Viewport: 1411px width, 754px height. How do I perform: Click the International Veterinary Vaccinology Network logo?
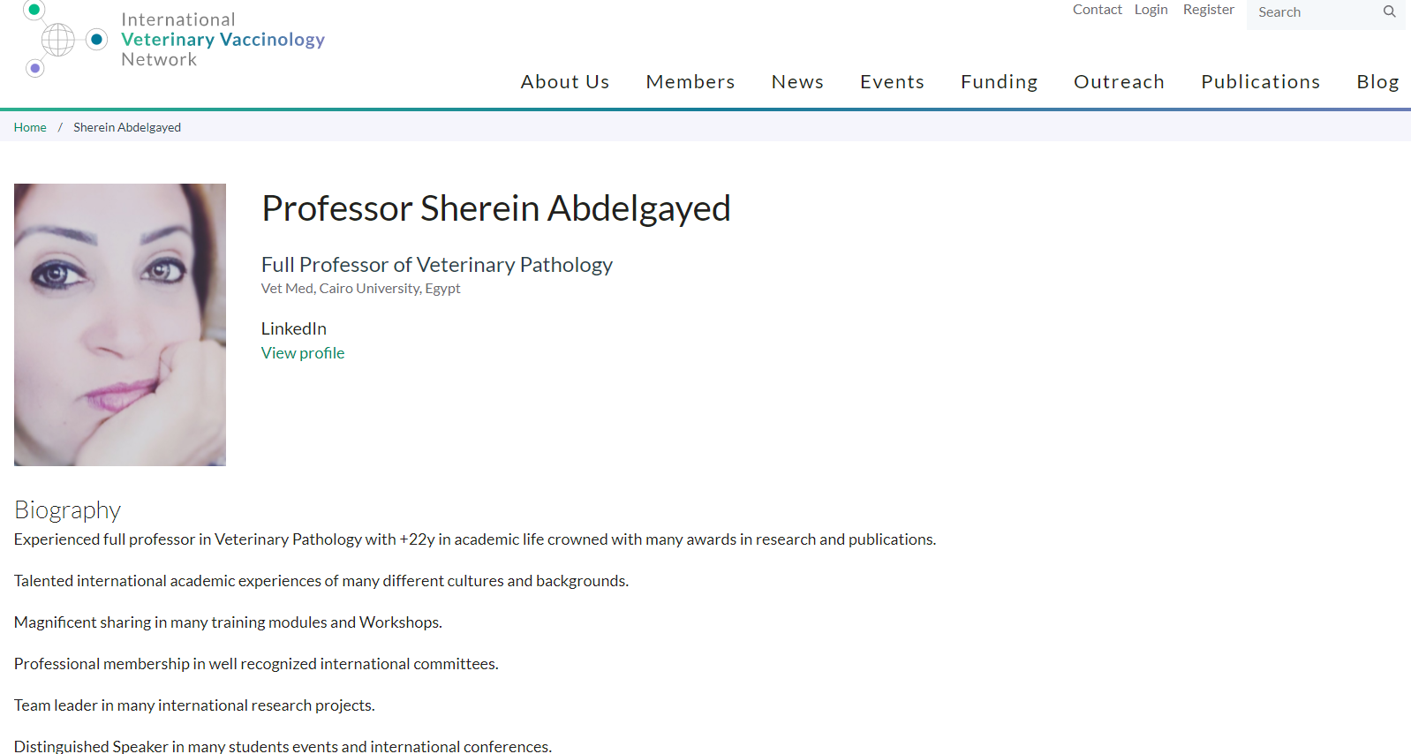click(174, 40)
